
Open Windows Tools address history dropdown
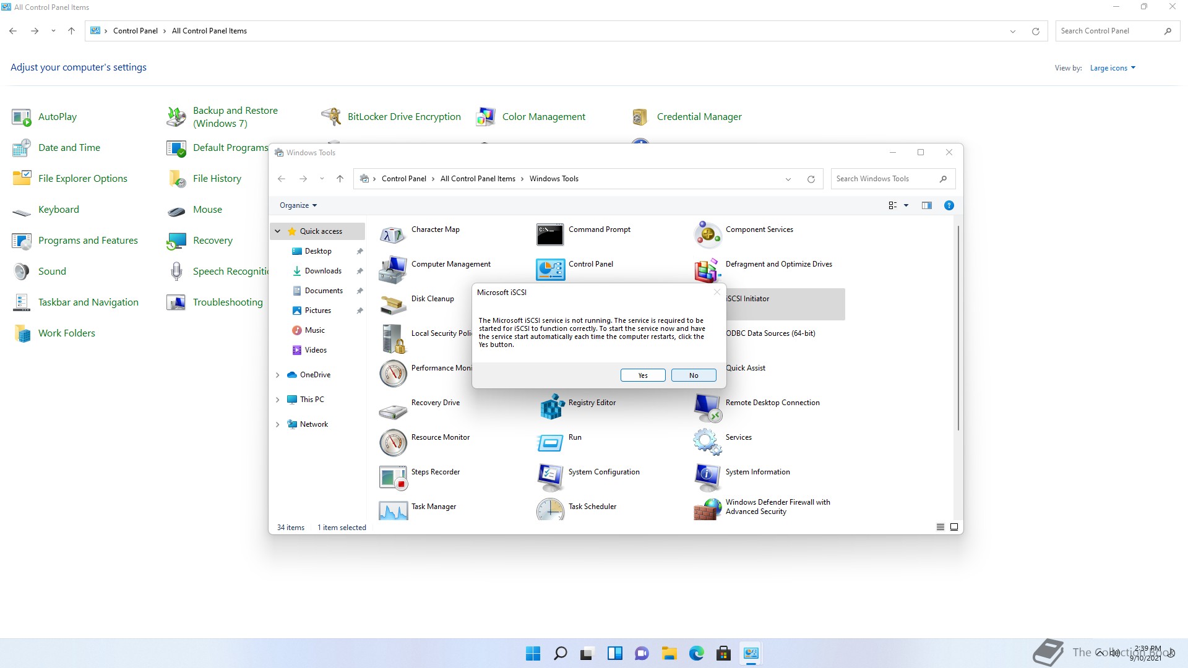788,179
